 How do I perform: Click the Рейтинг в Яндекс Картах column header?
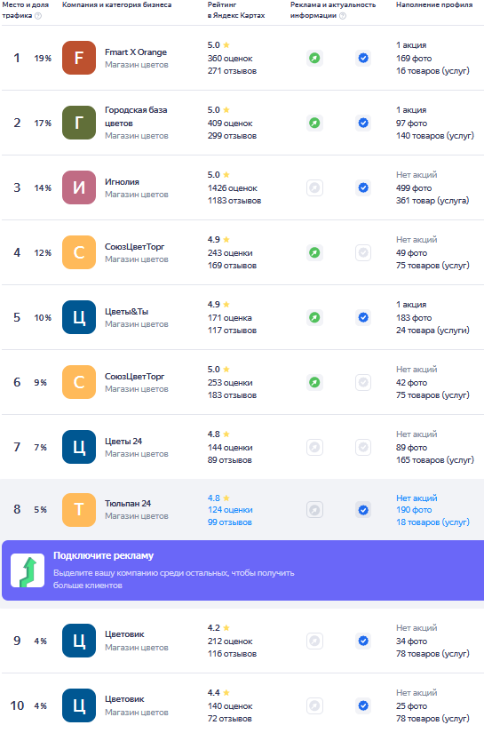tap(236, 10)
